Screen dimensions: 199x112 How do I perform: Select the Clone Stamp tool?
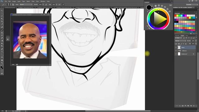2,33
